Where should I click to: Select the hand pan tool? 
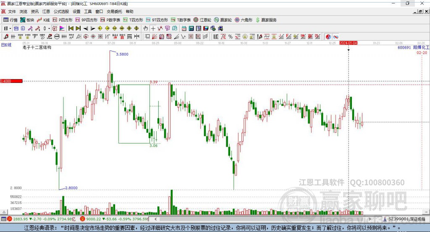pyautogui.click(x=146, y=28)
